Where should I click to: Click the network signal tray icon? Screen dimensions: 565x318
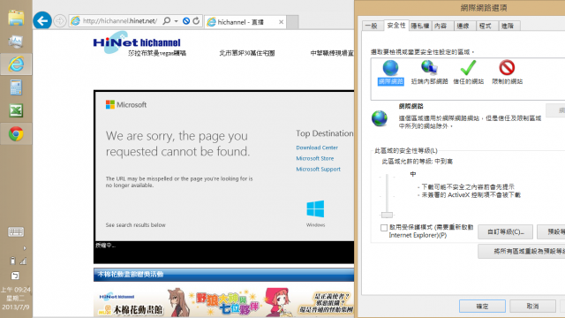(23, 261)
